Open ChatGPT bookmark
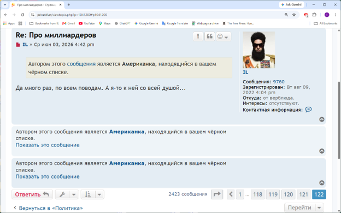Viewport: 341px width, 213px height. click(x=122, y=23)
